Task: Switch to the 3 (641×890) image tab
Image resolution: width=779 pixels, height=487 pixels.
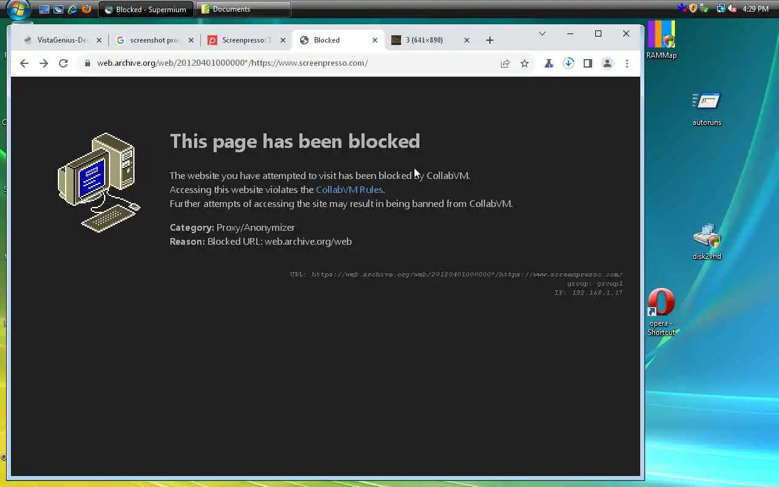Action: click(430, 40)
